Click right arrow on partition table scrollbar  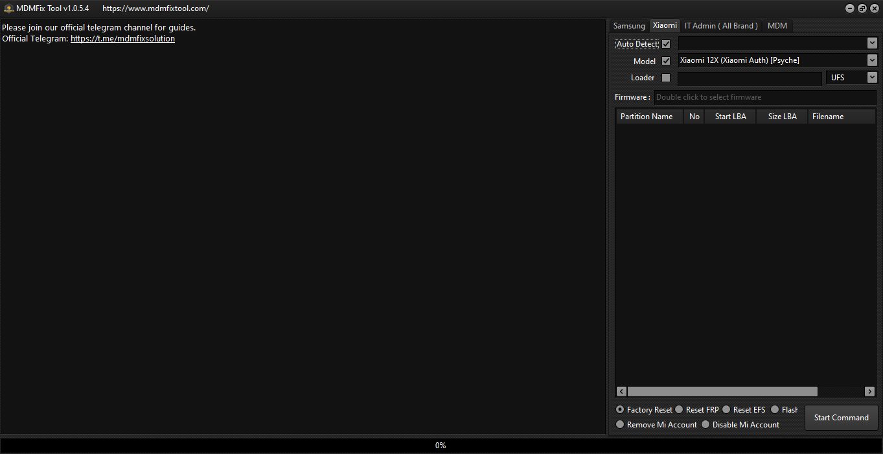(x=869, y=392)
